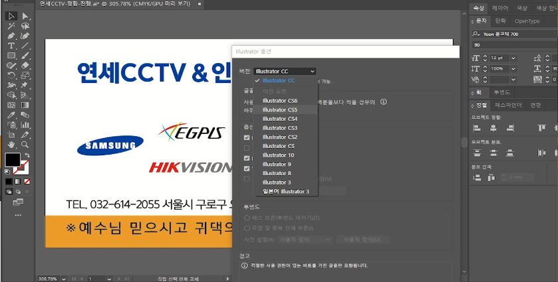
Task: Select the Eraser tool
Action: tap(25, 65)
